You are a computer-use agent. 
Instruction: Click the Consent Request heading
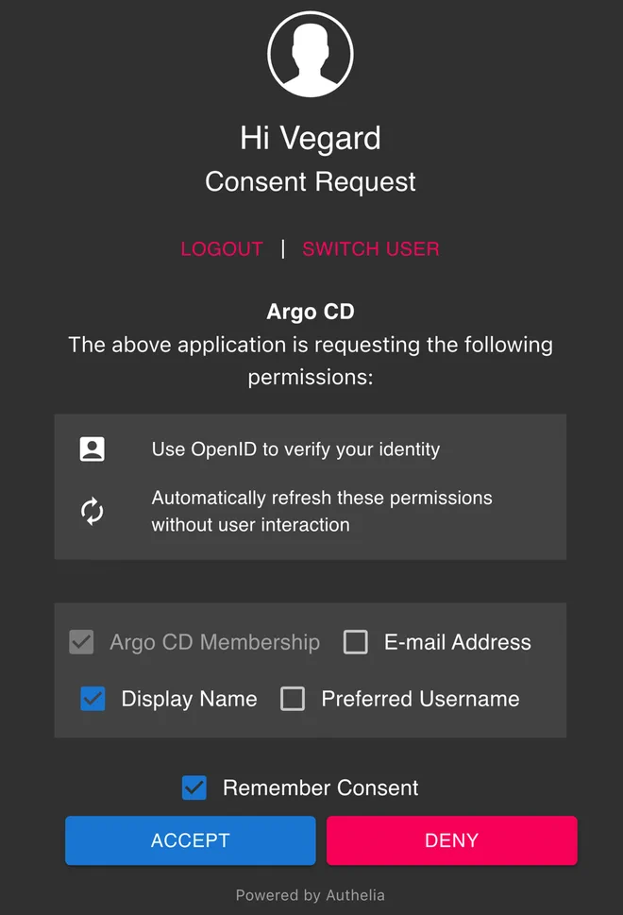(x=311, y=181)
